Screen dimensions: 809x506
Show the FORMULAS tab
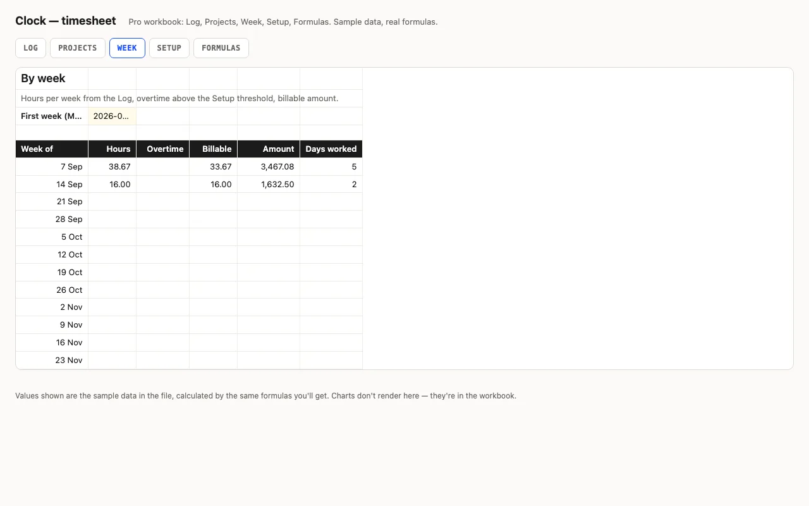click(221, 48)
